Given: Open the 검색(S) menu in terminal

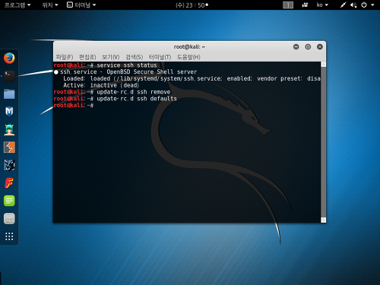Looking at the screenshot, I should click(135, 57).
